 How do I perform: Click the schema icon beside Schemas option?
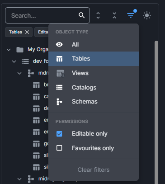click(x=59, y=102)
